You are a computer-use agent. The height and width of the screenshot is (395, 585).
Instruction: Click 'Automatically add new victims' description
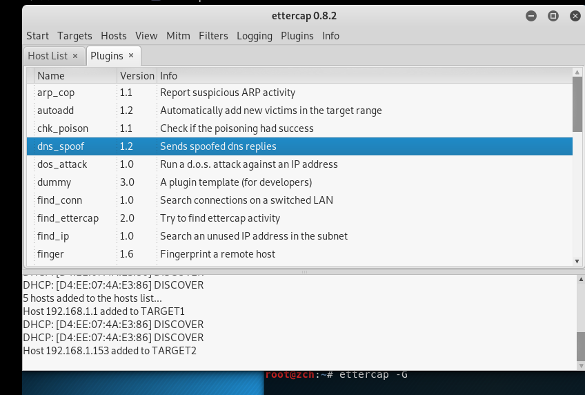271,110
